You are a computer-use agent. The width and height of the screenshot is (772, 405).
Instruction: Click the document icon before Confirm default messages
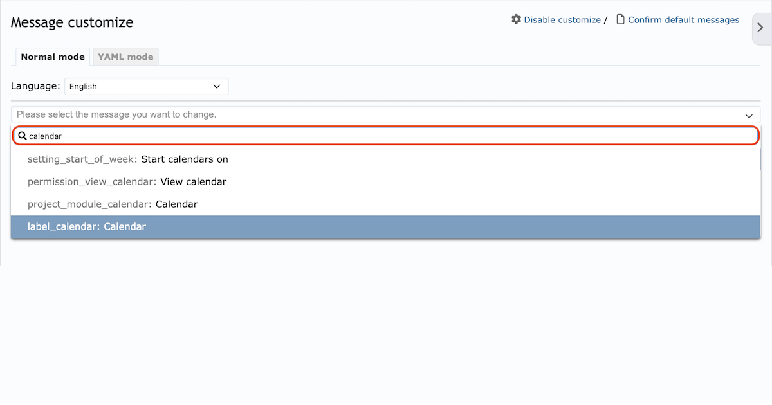619,19
